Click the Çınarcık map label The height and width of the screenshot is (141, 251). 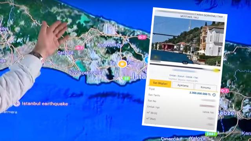[x=170, y=139]
